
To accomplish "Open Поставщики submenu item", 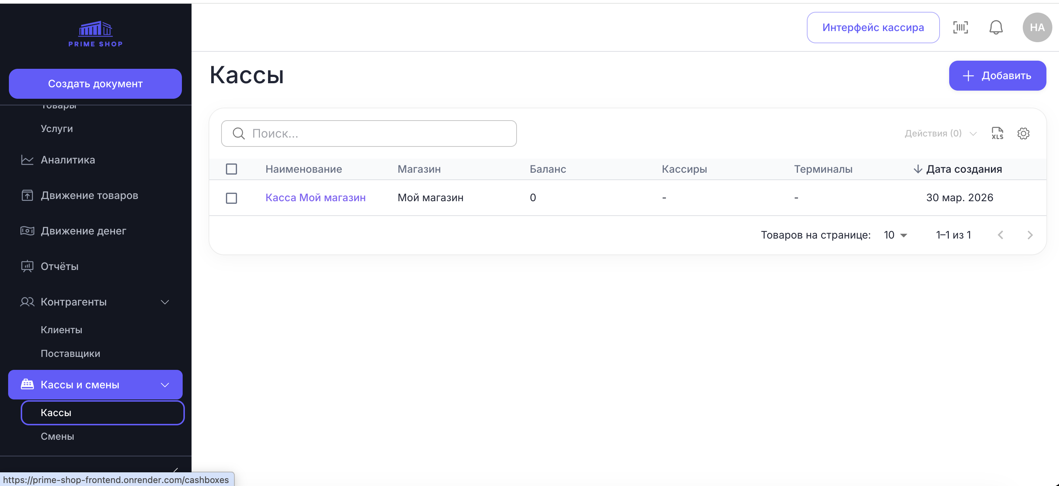I will tap(70, 354).
